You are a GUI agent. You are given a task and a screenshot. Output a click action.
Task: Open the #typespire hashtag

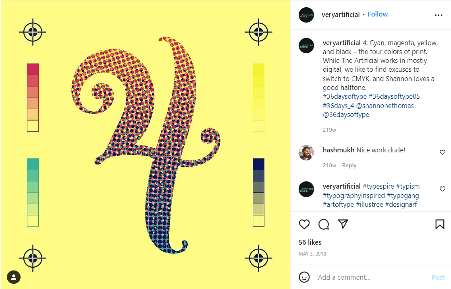coord(378,186)
